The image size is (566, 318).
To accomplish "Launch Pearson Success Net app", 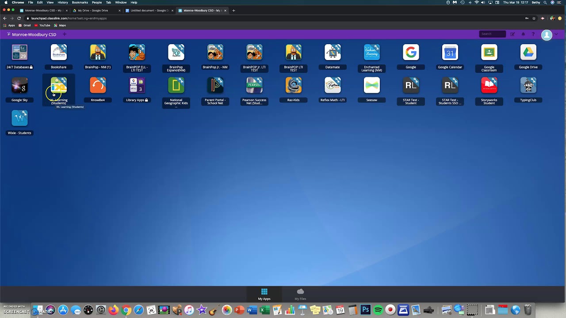I will point(254,86).
